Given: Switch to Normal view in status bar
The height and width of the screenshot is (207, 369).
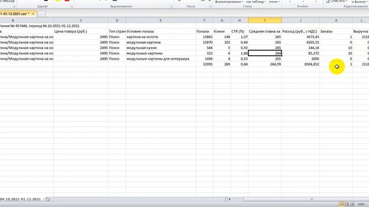Looking at the screenshot, I should point(342,205).
